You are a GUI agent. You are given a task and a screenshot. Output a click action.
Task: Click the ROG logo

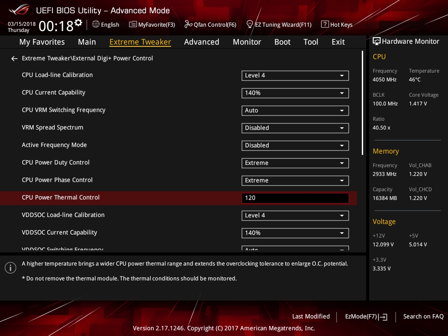(x=19, y=10)
